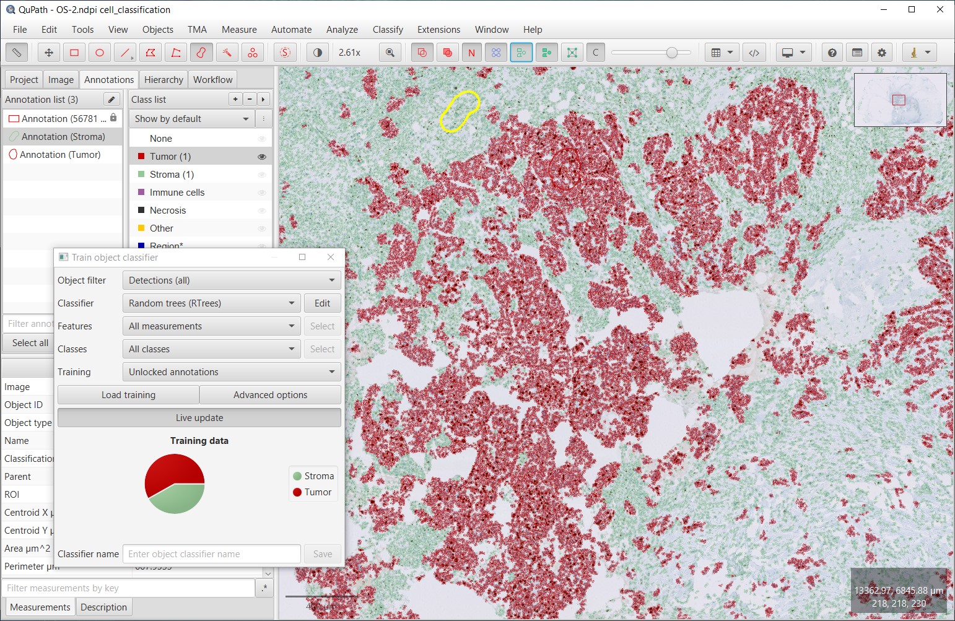Click the classifier name input field
Image resolution: width=955 pixels, height=621 pixels.
point(212,554)
